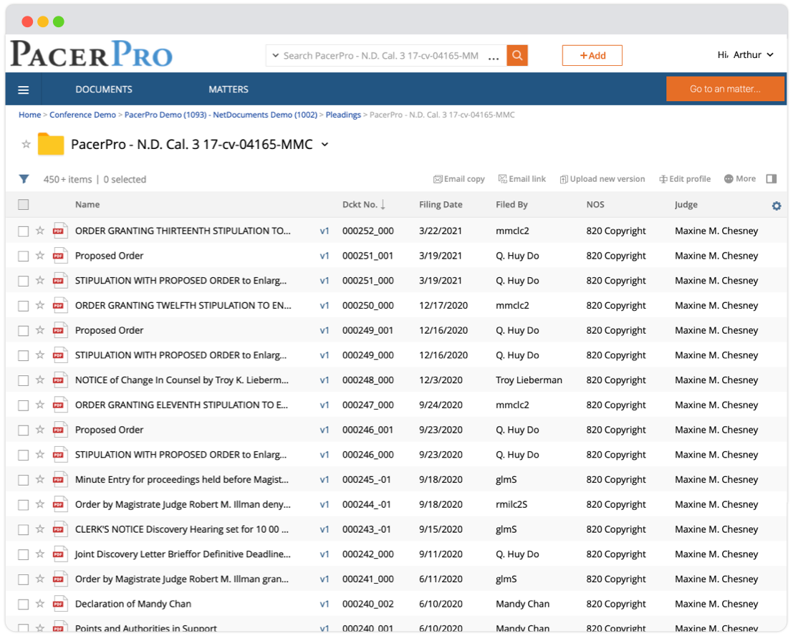The height and width of the screenshot is (636, 793).
Task: Click the Email copy toolbar action
Action: coord(458,179)
